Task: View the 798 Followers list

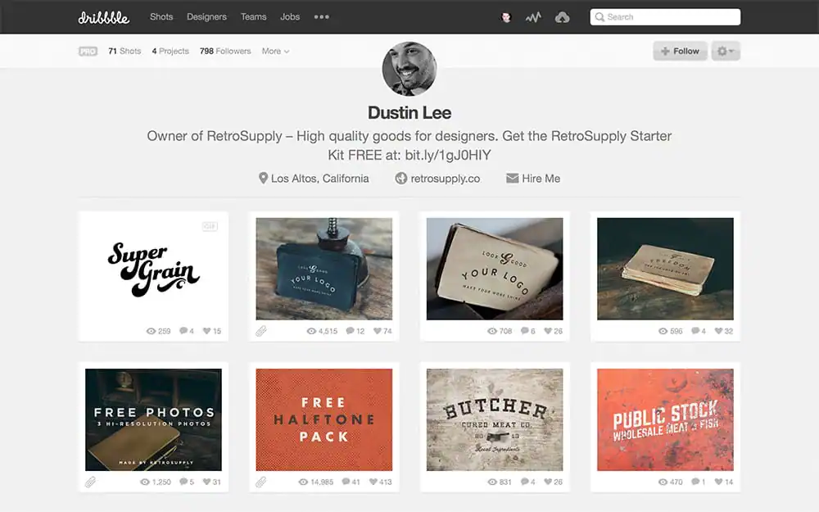Action: (x=225, y=51)
